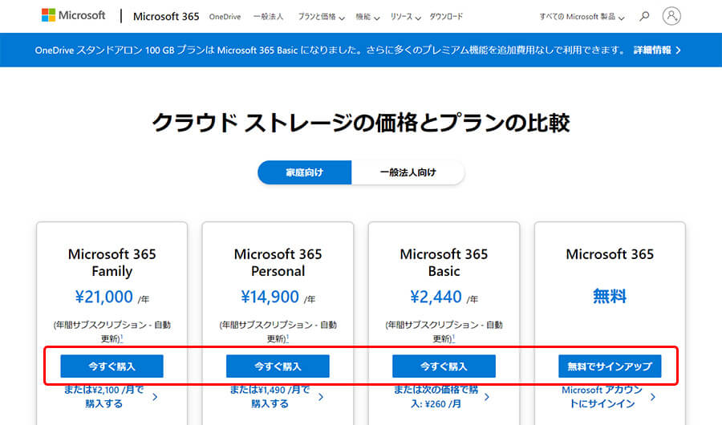The width and height of the screenshot is (722, 425).
Task: Click 今すぐ購入 for Microsoft 365 Personal
Action: pos(278,366)
